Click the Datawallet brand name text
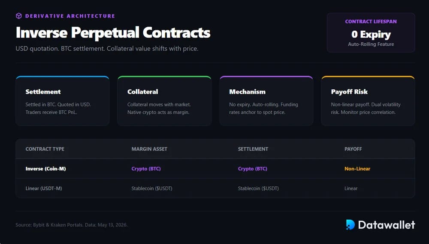The width and height of the screenshot is (429, 244). point(387,225)
